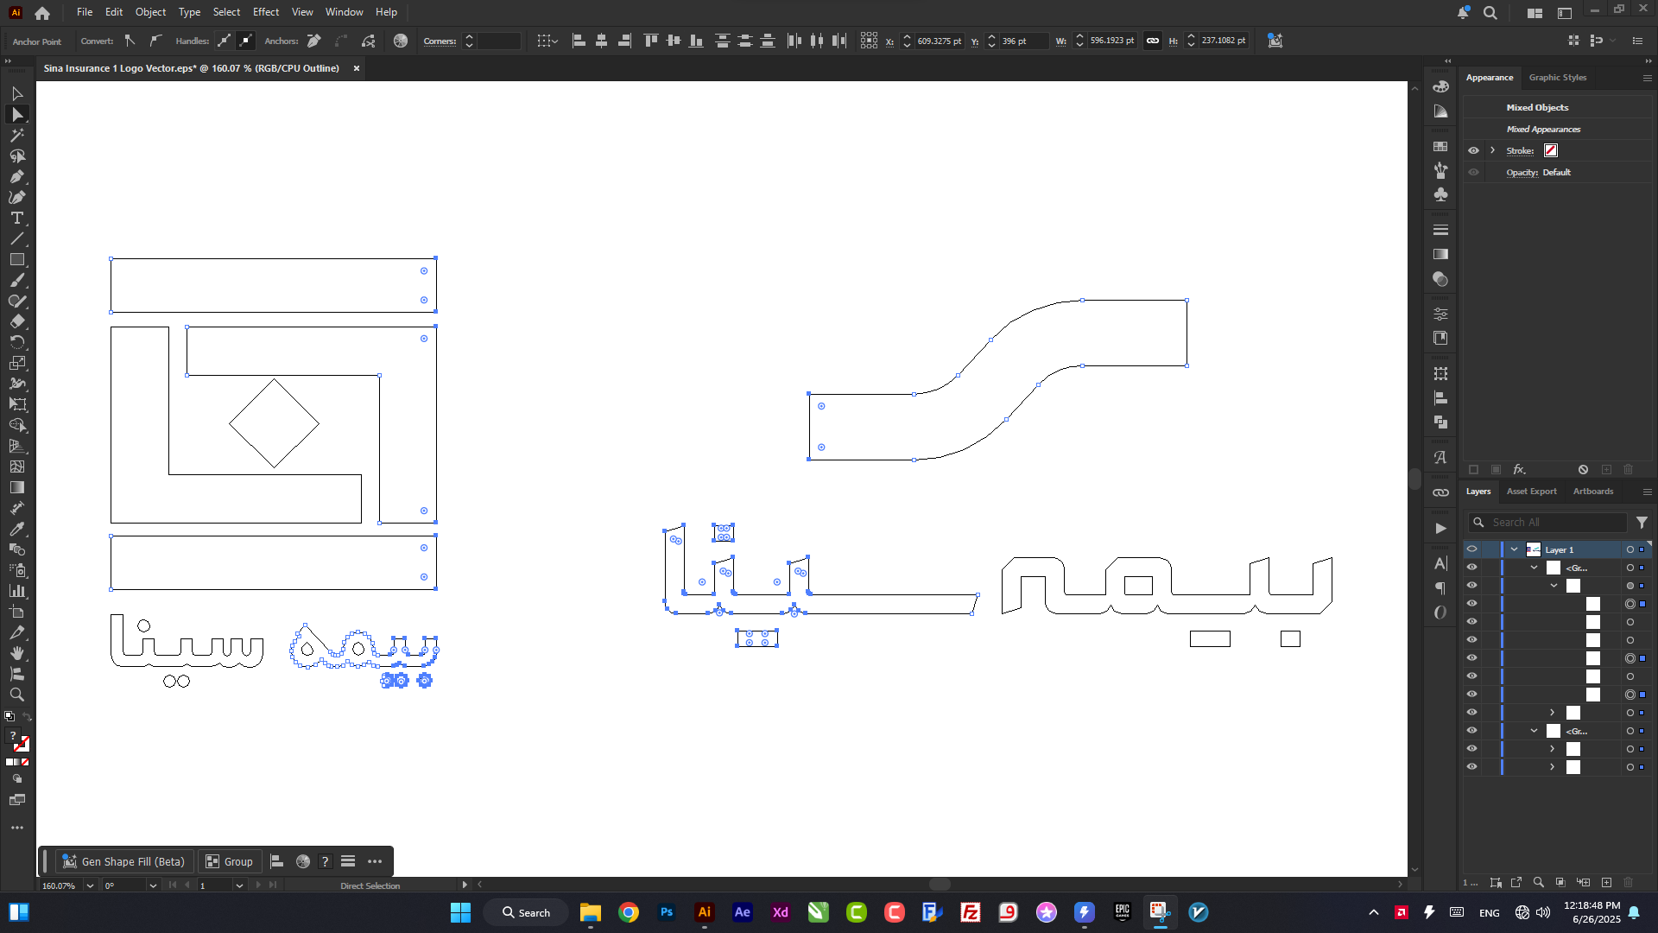Toggle Constrain Width and Height proportions link

1153,41
